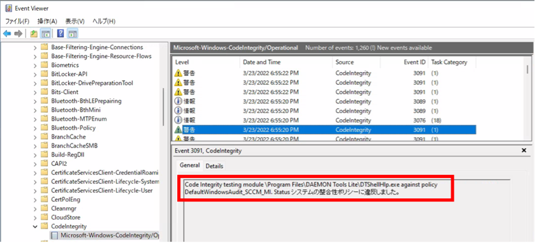Screen dimensions: 536x243
Task: Click the 'Number of events: 1,260' header text
Action: 337,48
